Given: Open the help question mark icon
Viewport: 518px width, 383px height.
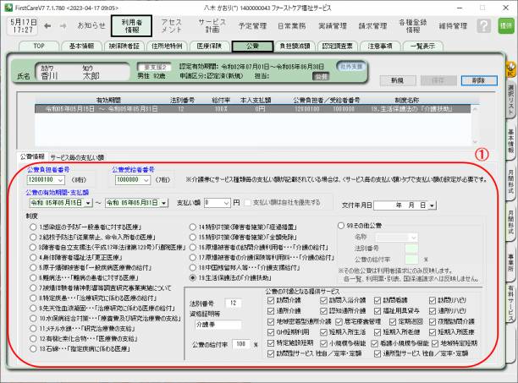Looking at the screenshot, I should [484, 26].
